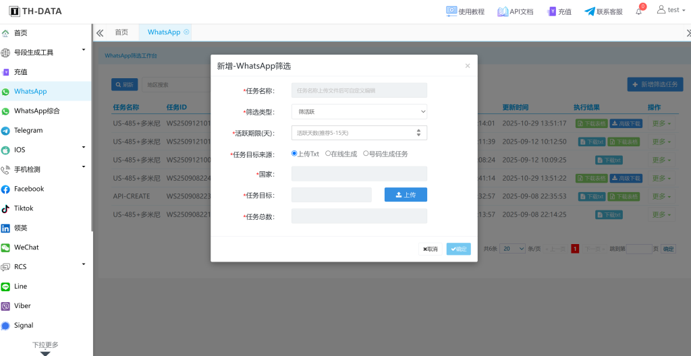Close the 新增-WhatsApp筛选 dialog
The width and height of the screenshot is (691, 356).
coord(468,66)
